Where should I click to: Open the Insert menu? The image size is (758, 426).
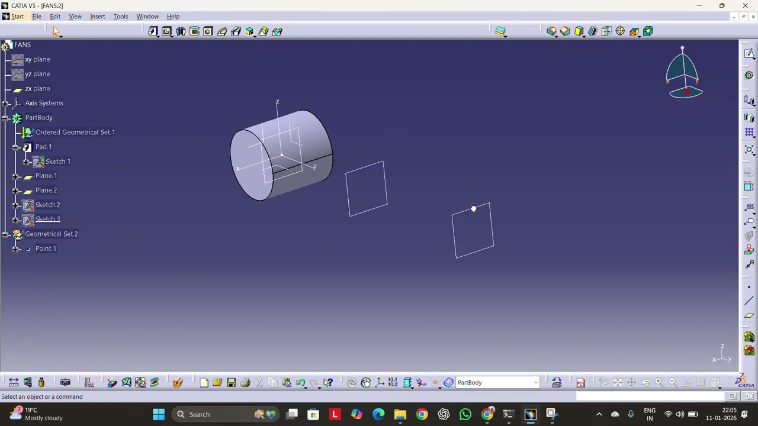tap(98, 17)
